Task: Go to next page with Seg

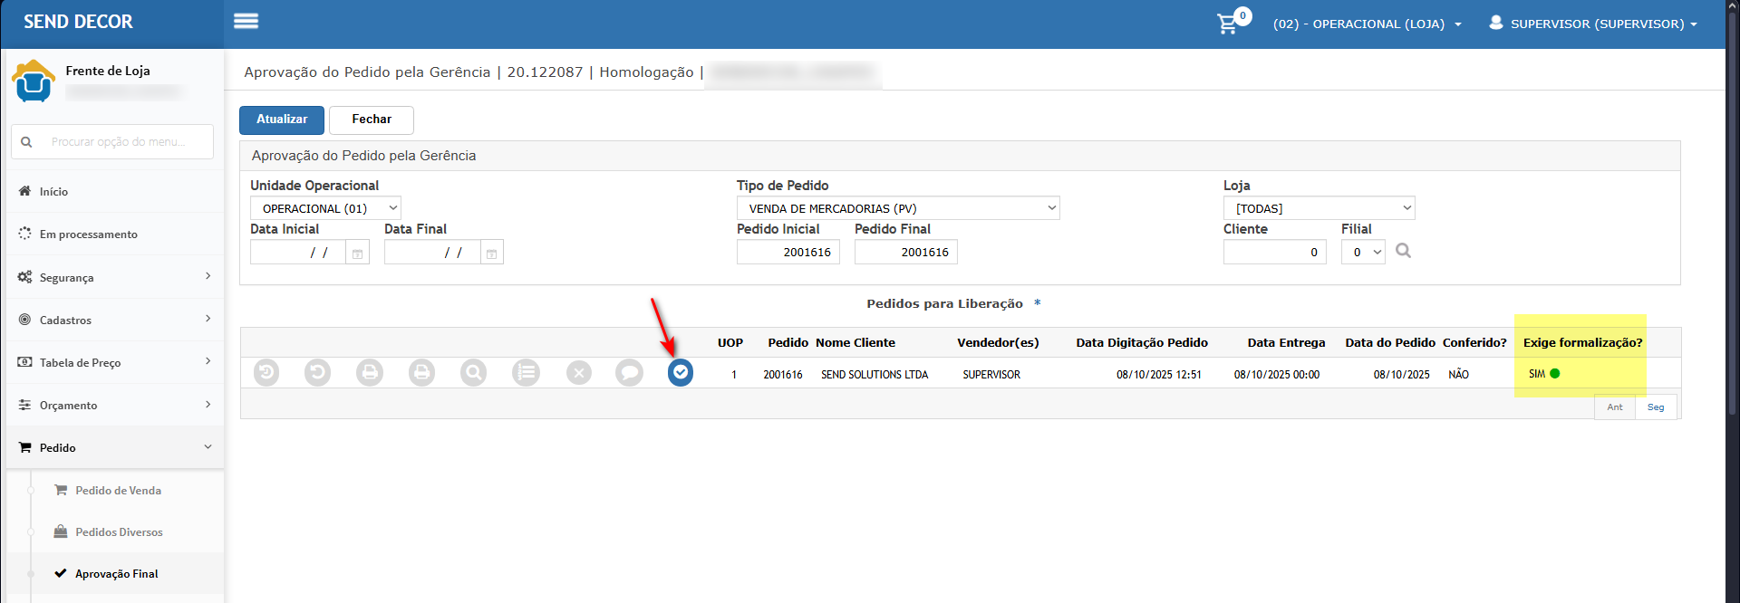Action: (1655, 407)
